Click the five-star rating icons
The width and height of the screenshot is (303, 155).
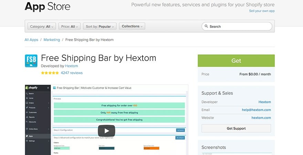point(50,73)
